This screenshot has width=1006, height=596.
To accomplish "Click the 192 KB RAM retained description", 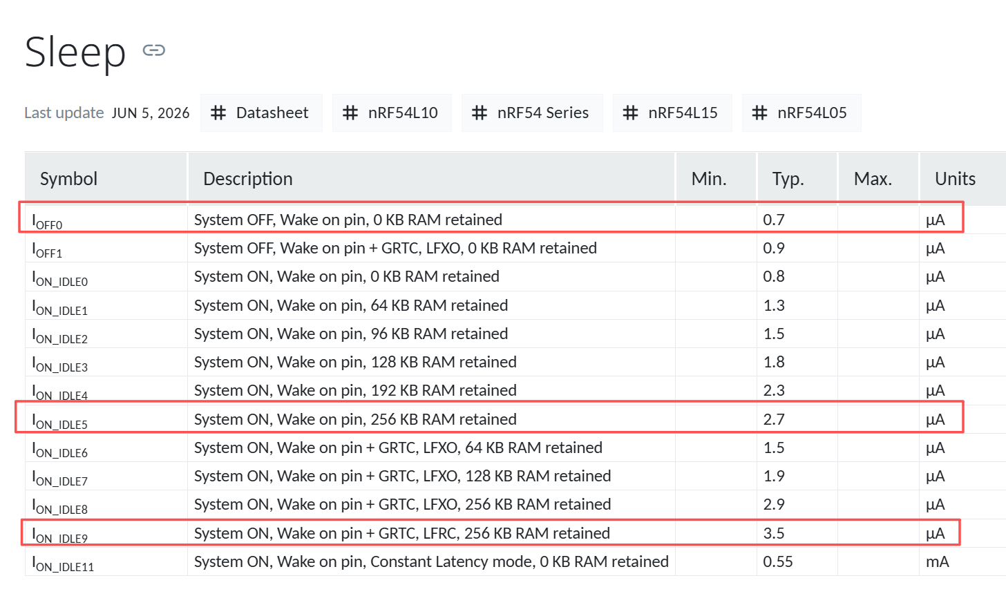I will pos(355,390).
